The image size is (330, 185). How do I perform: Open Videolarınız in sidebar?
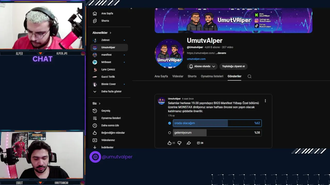(x=109, y=140)
